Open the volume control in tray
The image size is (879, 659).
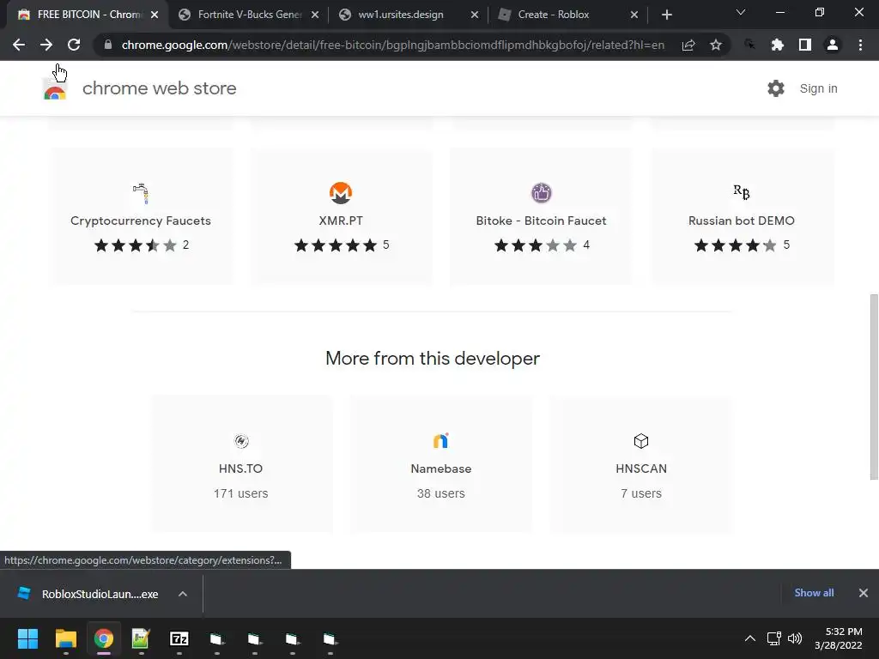pos(794,638)
